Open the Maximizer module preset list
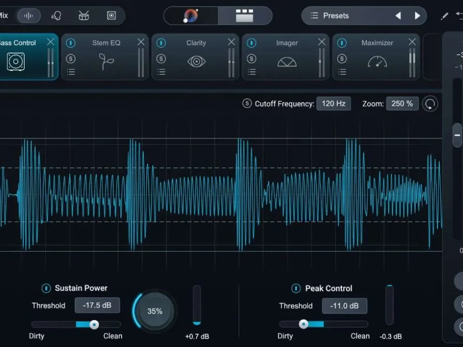Image resolution: width=463 pixels, height=347 pixels. 342,72
